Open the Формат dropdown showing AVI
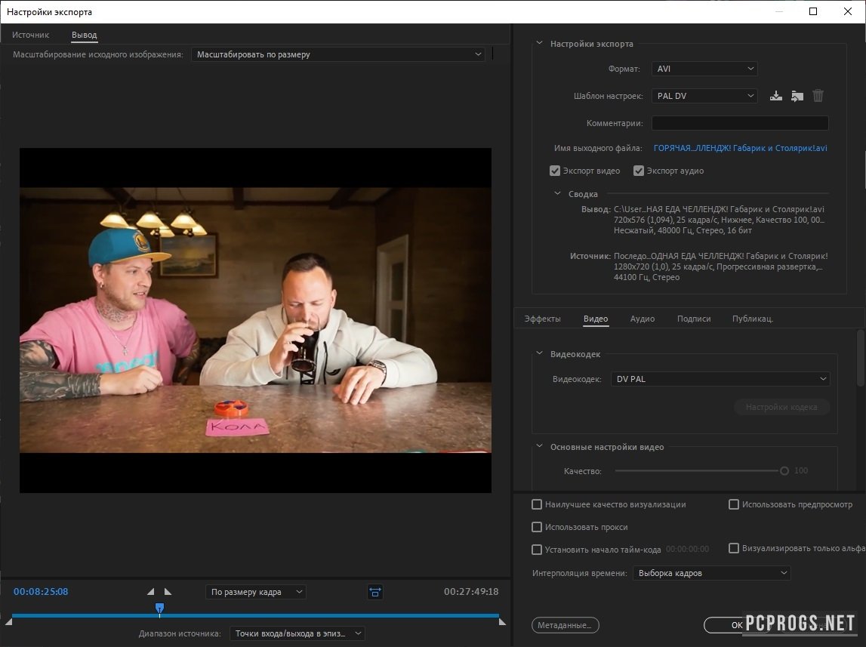 704,69
